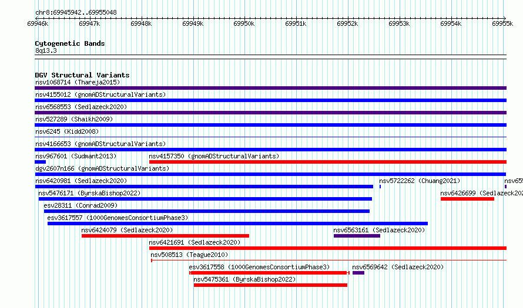
Task: Click the red bar under nsv6424079
Action: (165, 236)
